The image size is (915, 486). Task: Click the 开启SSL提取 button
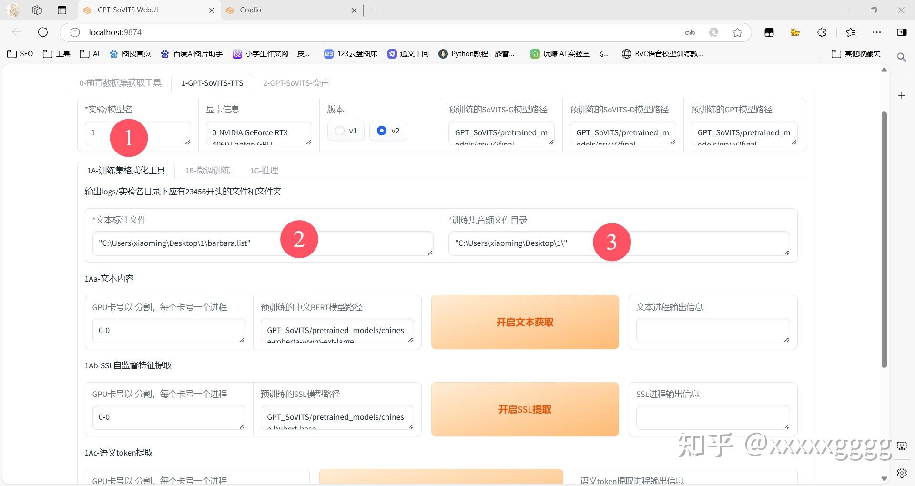(524, 409)
